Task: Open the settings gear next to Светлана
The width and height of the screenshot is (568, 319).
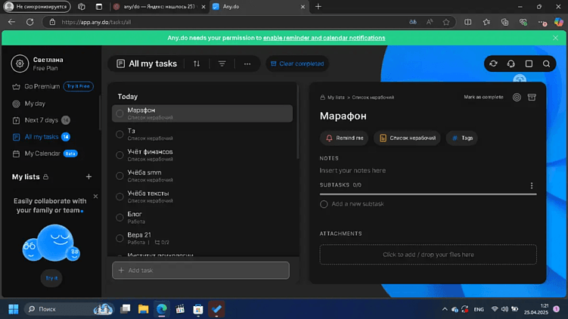Action: pos(20,63)
